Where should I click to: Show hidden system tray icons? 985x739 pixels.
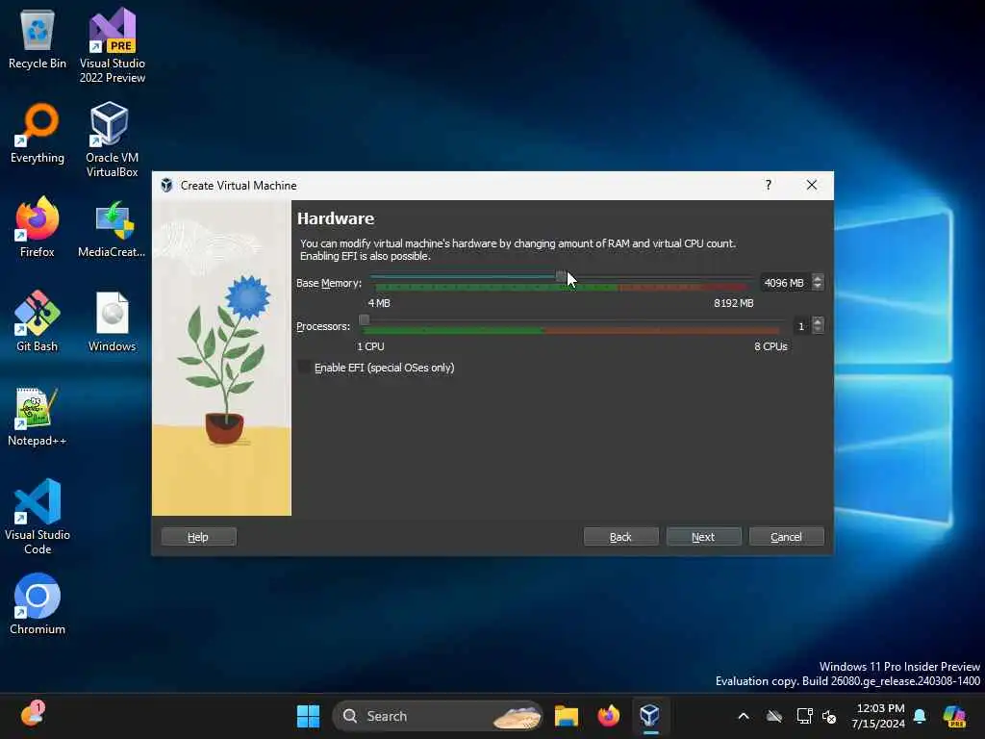pyautogui.click(x=744, y=716)
